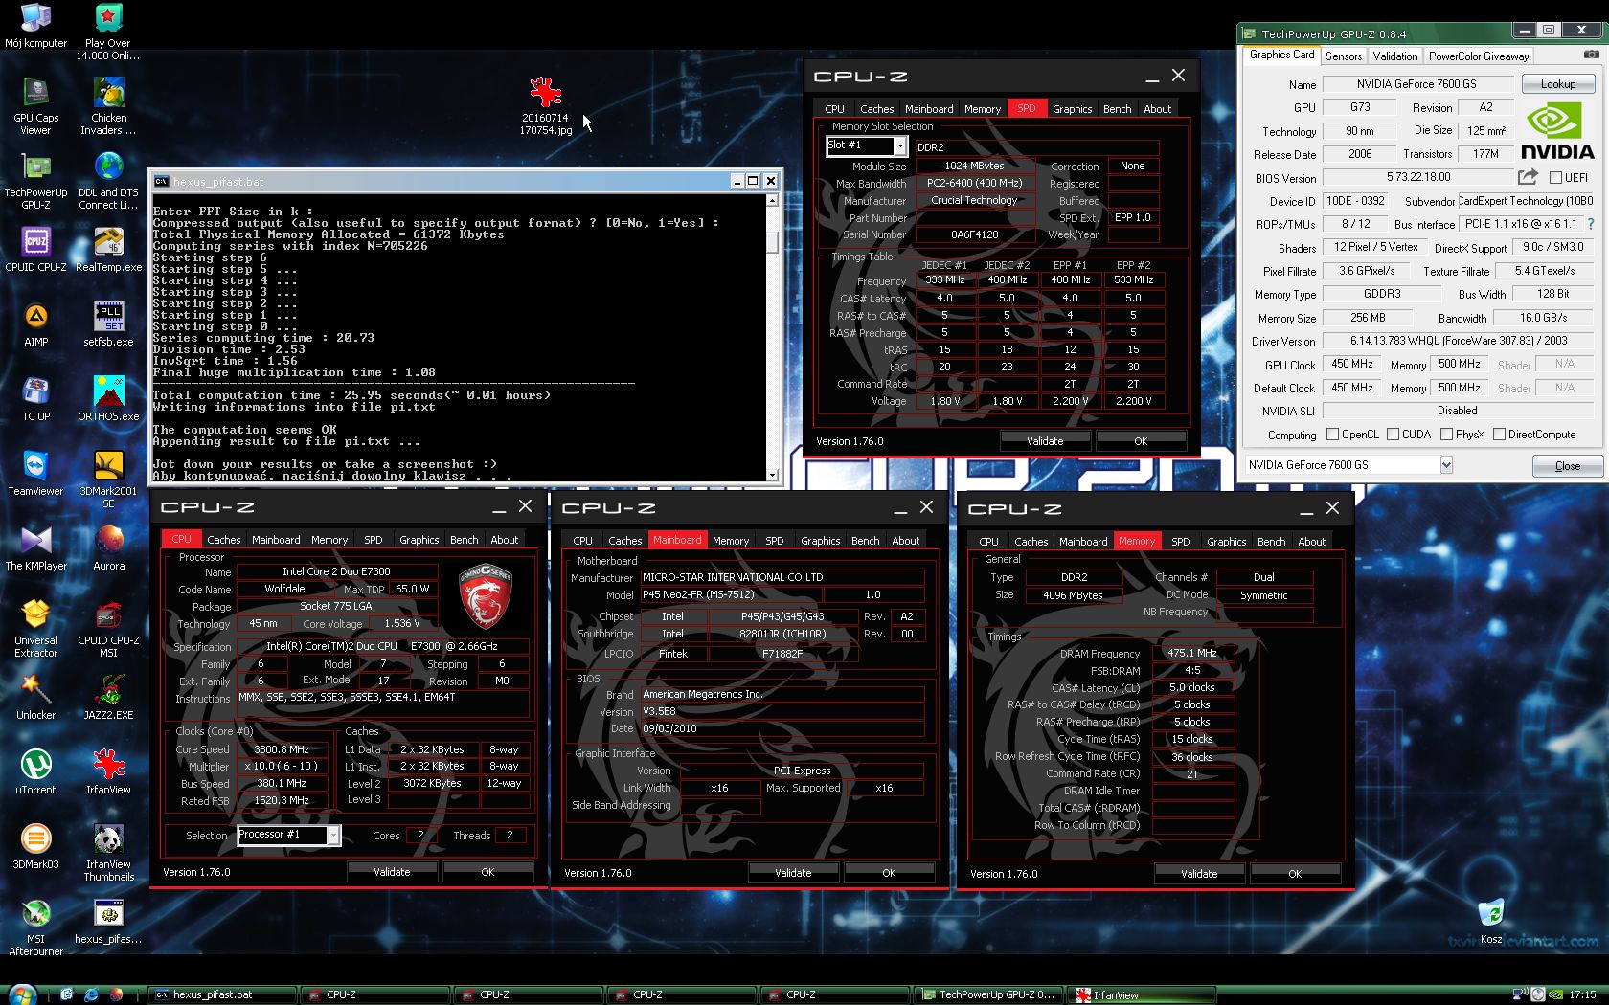
Task: Toggle the UEFI checkbox in GPU-Z
Action: [x=1555, y=177]
